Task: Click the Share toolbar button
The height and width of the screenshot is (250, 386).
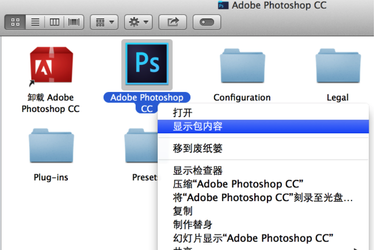Action: coord(173,22)
